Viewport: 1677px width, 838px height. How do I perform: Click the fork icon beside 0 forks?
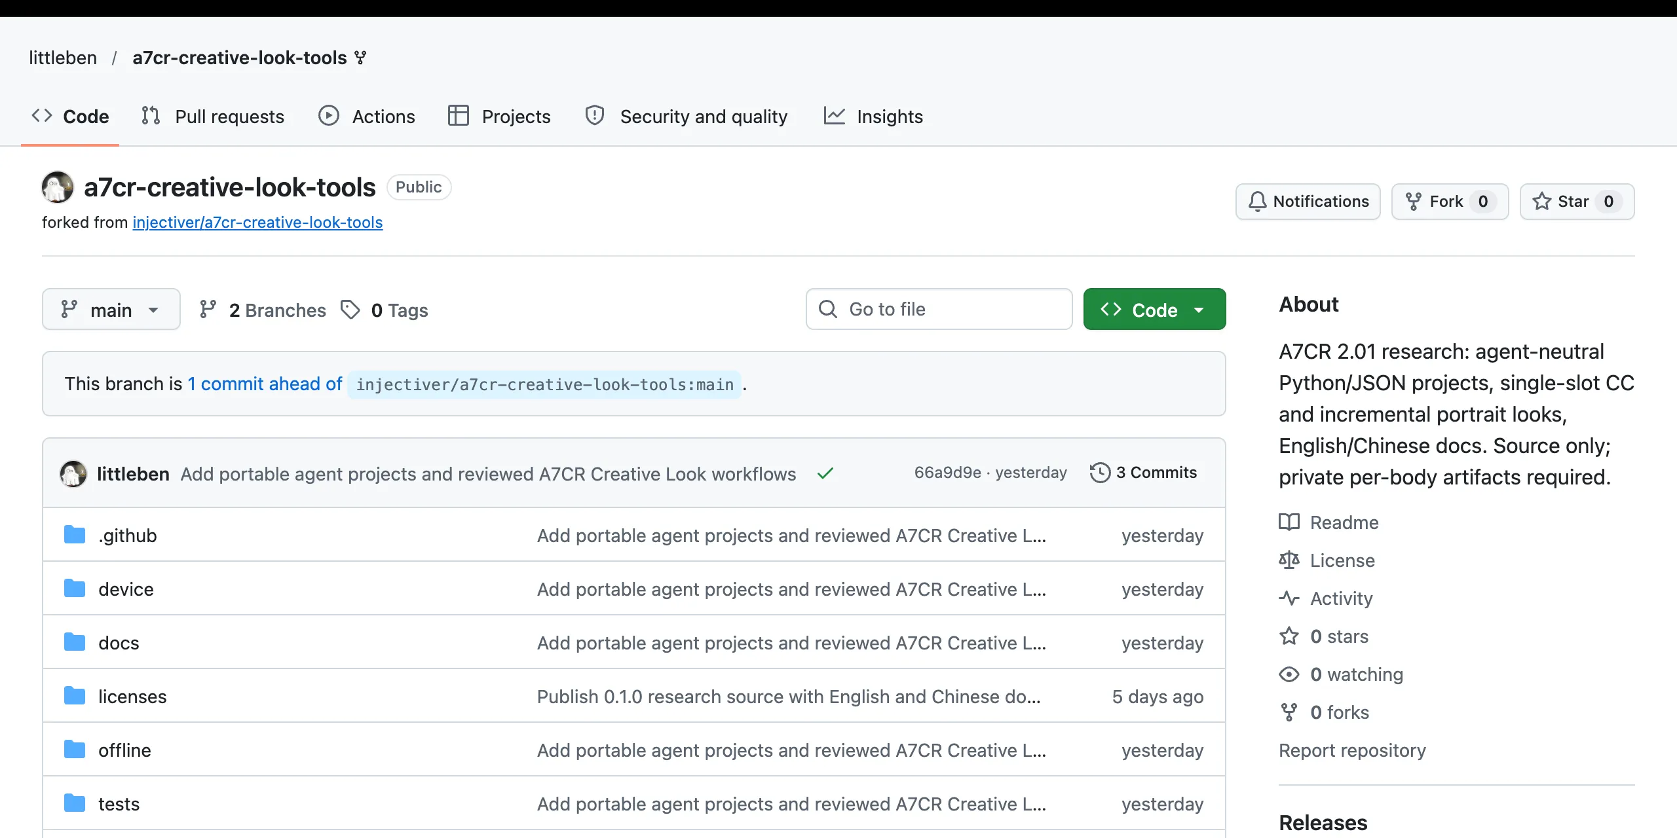click(1289, 712)
